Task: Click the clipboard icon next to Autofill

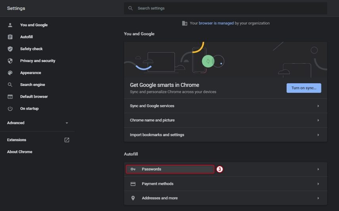Action: point(10,37)
